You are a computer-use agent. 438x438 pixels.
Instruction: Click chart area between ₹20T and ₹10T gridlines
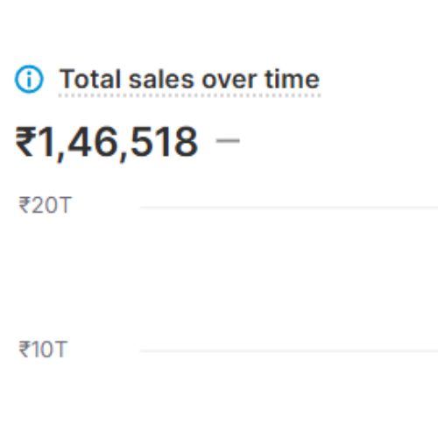[289, 279]
